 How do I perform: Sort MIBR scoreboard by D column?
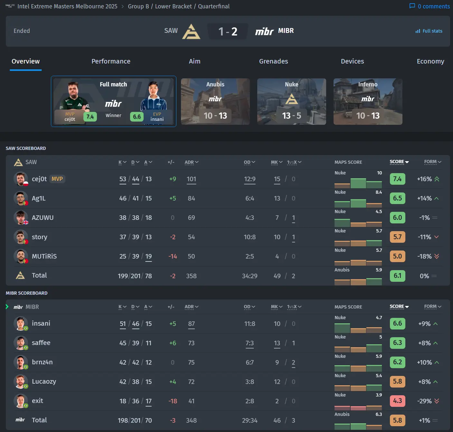[135, 307]
